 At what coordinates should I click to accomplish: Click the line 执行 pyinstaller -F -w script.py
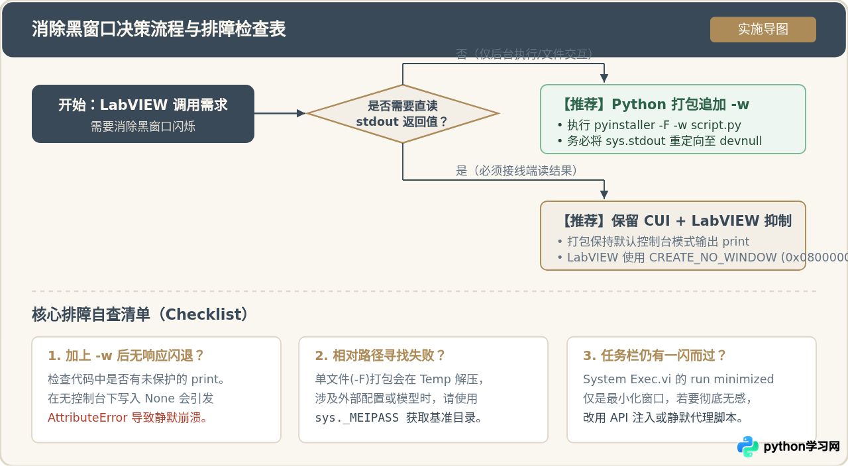[x=654, y=125]
